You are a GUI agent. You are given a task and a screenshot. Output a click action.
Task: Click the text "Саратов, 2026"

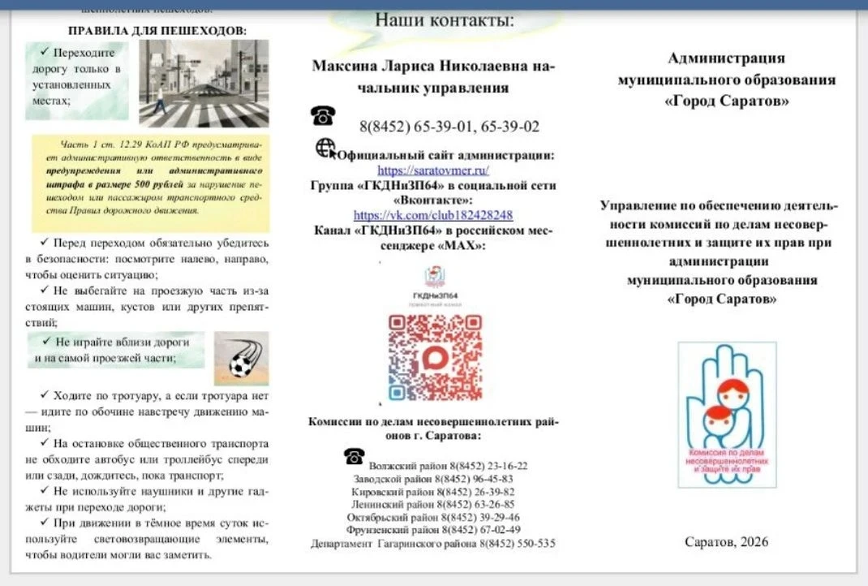pos(726,541)
